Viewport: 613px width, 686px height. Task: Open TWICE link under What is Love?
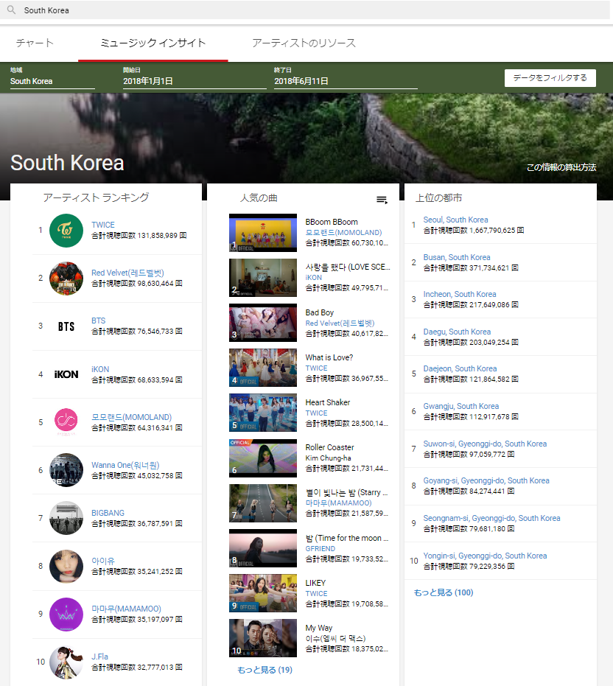pyautogui.click(x=316, y=368)
